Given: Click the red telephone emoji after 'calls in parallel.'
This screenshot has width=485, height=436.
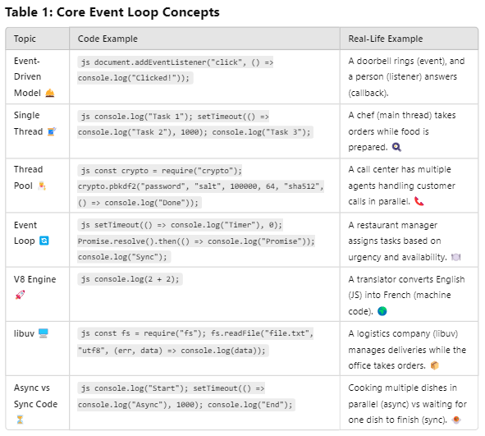Looking at the screenshot, I should 419,201.
